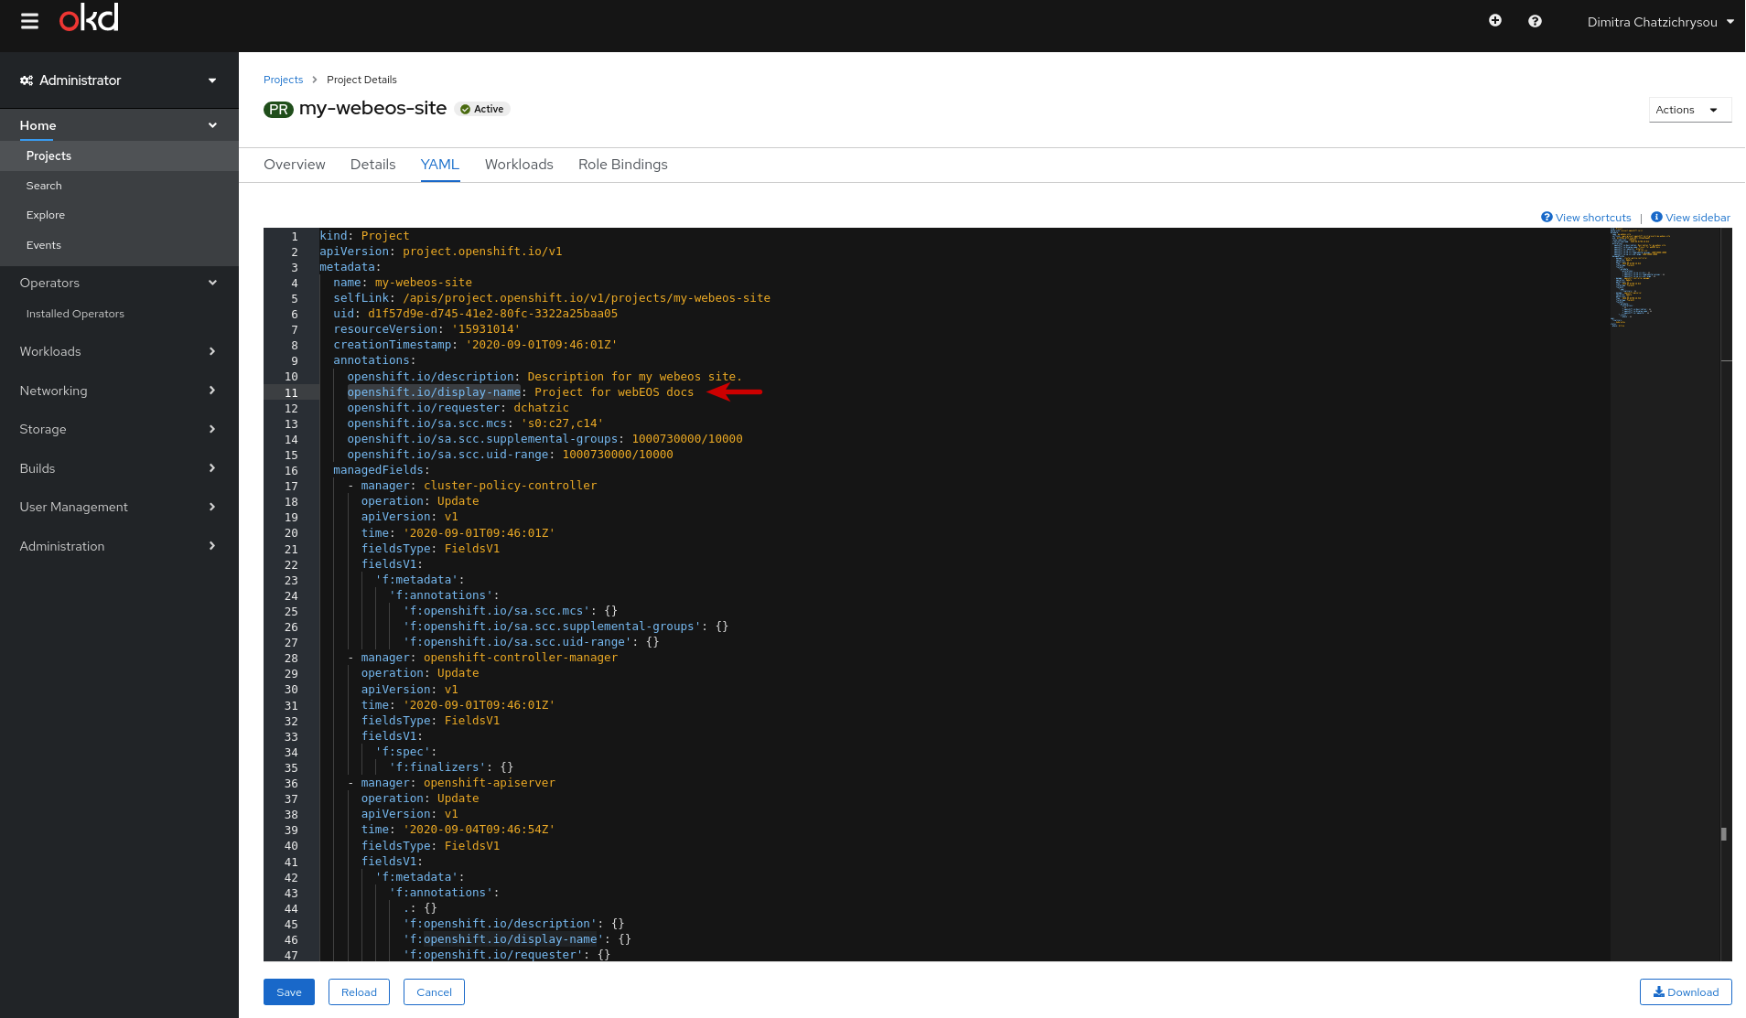Click 'Description for my webeos site.' text

coord(634,377)
